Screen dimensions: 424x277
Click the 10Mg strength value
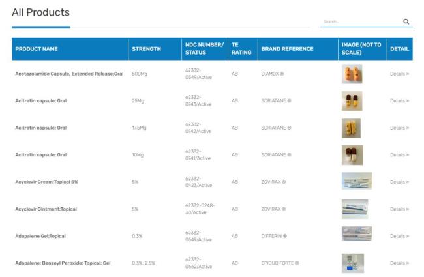(x=138, y=155)
